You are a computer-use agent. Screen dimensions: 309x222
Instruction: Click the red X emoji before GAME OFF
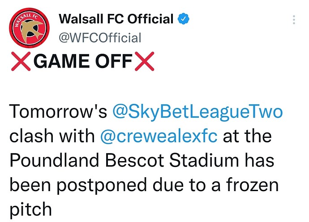21,62
